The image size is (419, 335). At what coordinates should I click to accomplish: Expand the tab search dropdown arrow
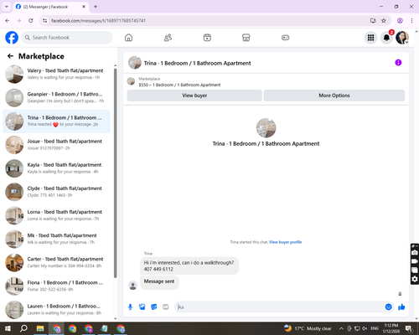point(7,7)
